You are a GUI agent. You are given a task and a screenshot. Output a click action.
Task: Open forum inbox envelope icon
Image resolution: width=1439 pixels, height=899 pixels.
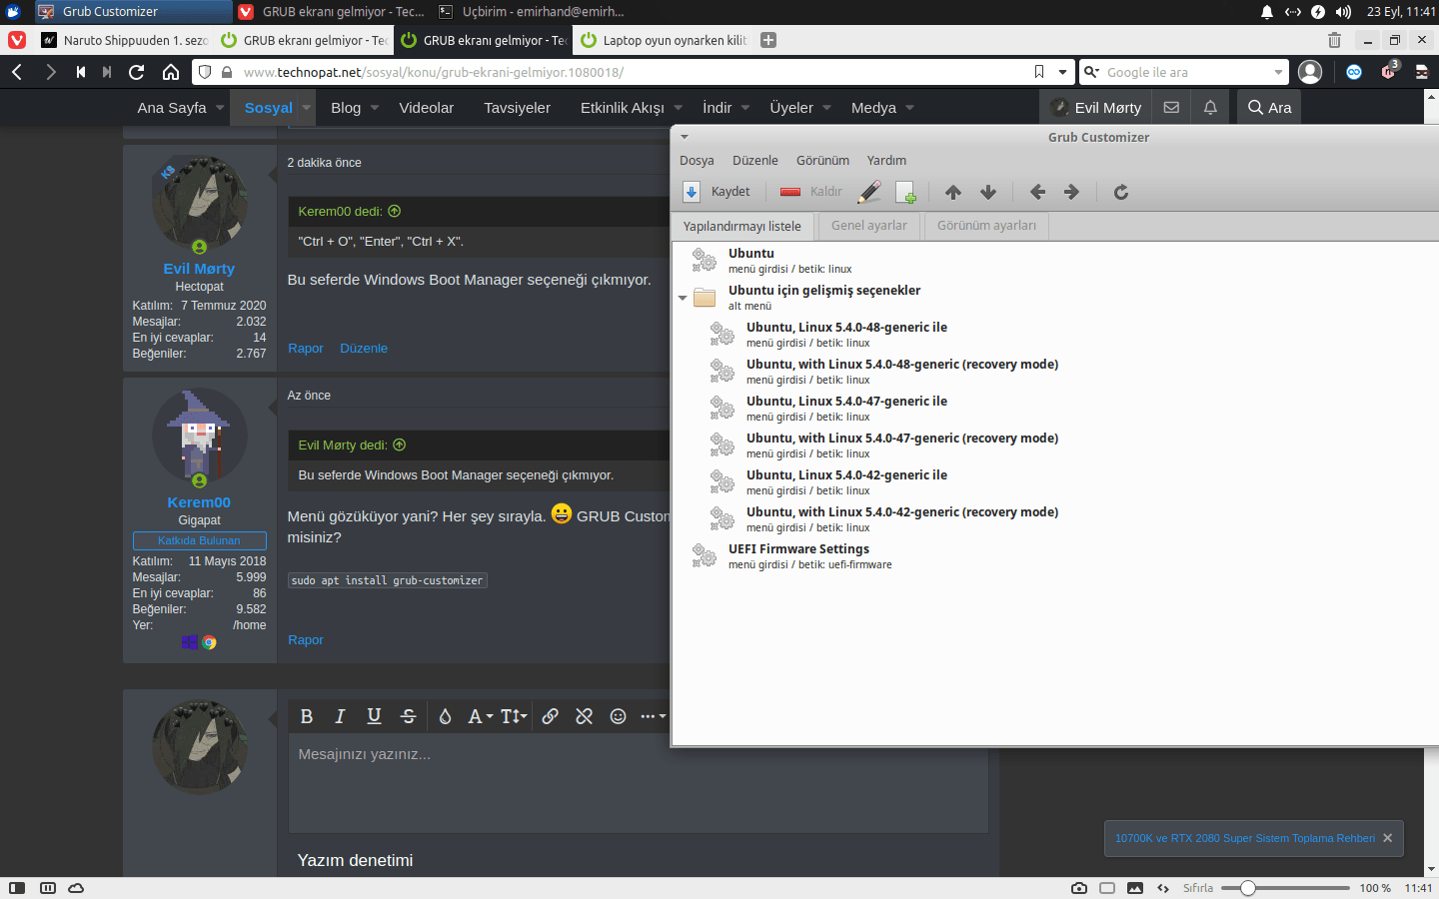click(1171, 107)
